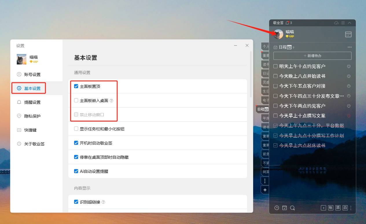Uncheck completed 今天早上九点十分撰写工作计划
This screenshot has width=366, height=224.
coord(275,135)
